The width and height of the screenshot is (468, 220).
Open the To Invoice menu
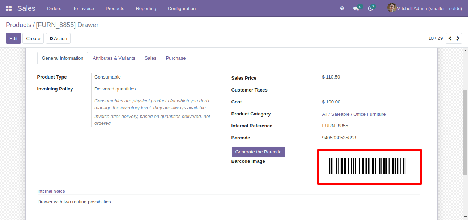(84, 8)
